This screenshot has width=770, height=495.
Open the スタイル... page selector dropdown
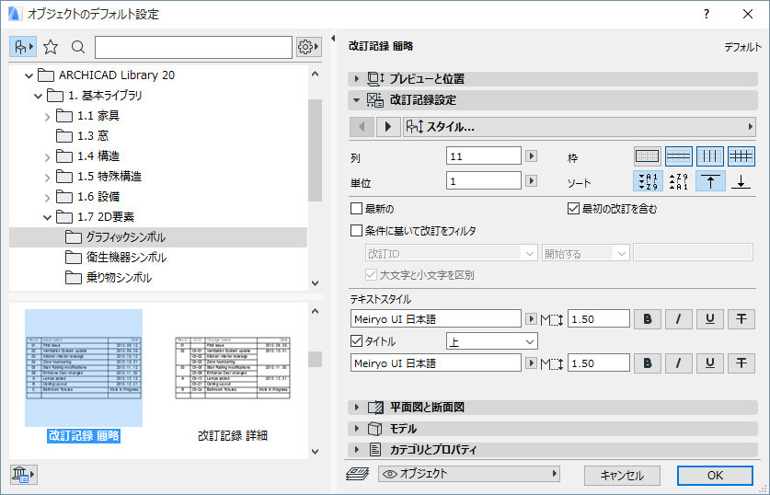pyautogui.click(x=580, y=127)
